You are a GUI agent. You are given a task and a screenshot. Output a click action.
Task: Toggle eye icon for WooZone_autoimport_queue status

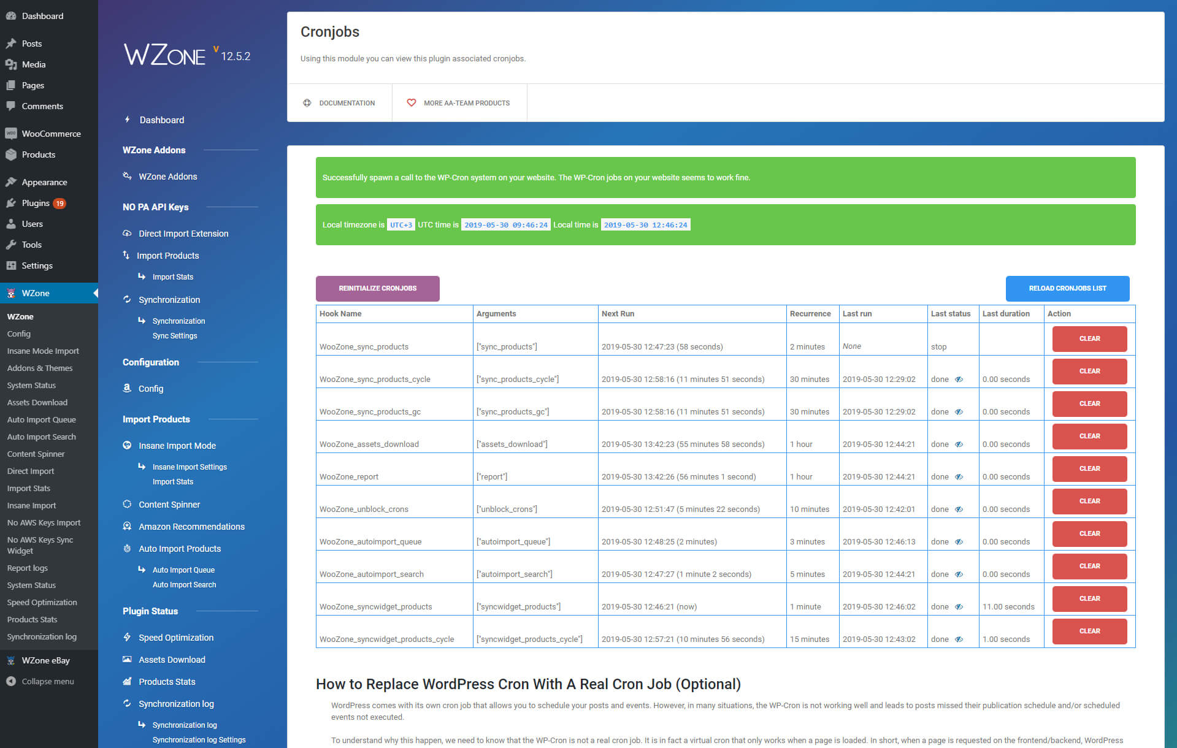coord(959,542)
